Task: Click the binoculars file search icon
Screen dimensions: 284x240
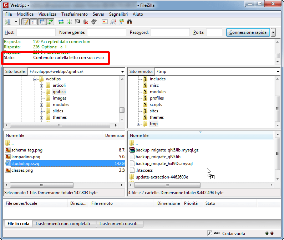Action: 130,22
